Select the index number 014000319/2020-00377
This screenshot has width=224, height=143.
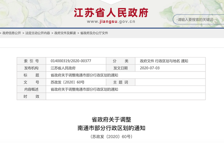tap(71, 61)
